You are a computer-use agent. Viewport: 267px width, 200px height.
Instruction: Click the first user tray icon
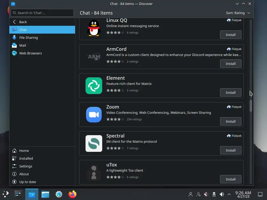(x=191, y=194)
